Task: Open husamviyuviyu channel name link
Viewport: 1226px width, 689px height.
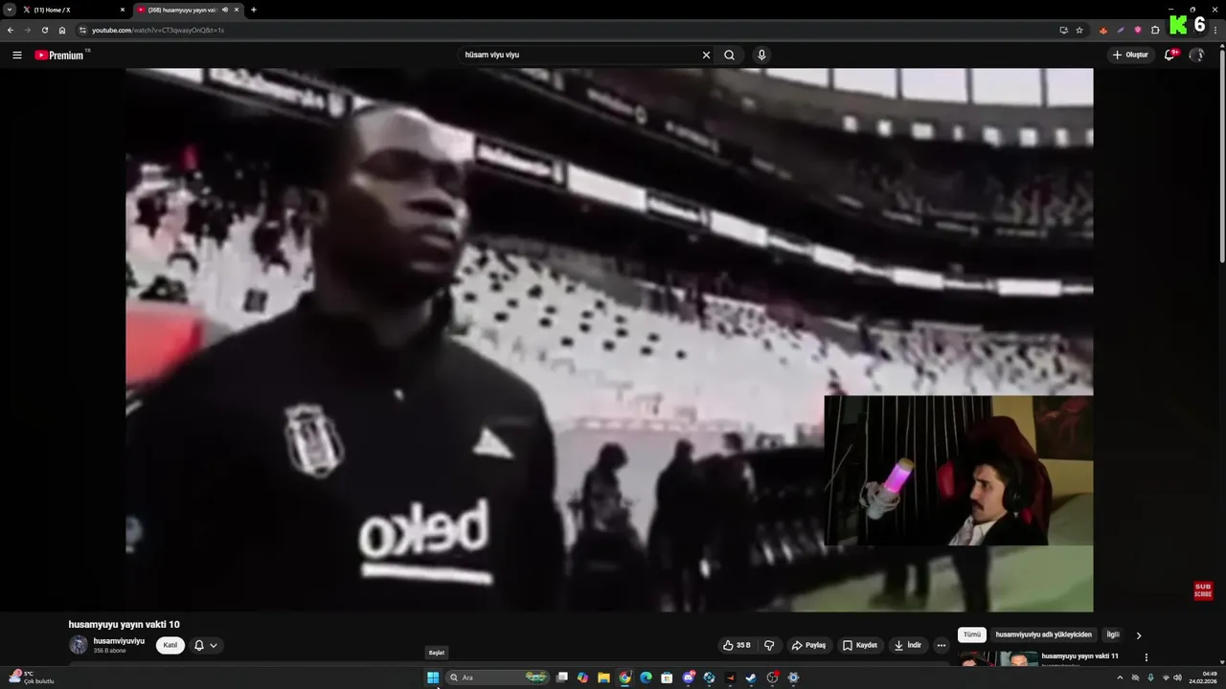Action: click(119, 641)
